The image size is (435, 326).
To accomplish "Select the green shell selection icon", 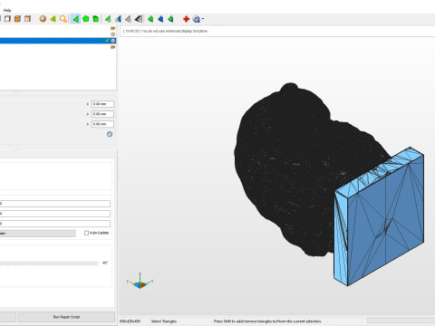I will pyautogui.click(x=96, y=19).
